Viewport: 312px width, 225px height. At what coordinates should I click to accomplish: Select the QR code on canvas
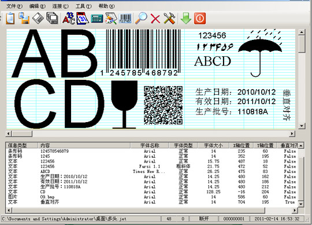click(x=163, y=105)
